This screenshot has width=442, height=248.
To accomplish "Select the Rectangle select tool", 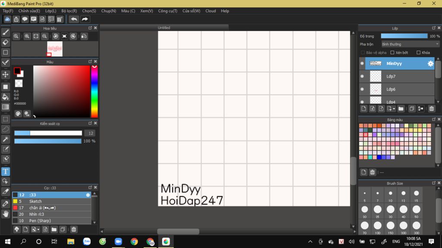I will click(x=6, y=119).
